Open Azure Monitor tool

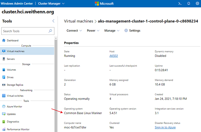click(x=15, y=106)
